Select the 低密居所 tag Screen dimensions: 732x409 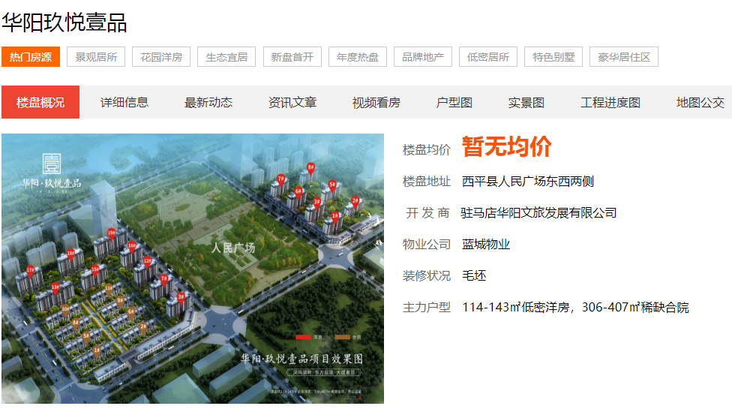tap(488, 57)
